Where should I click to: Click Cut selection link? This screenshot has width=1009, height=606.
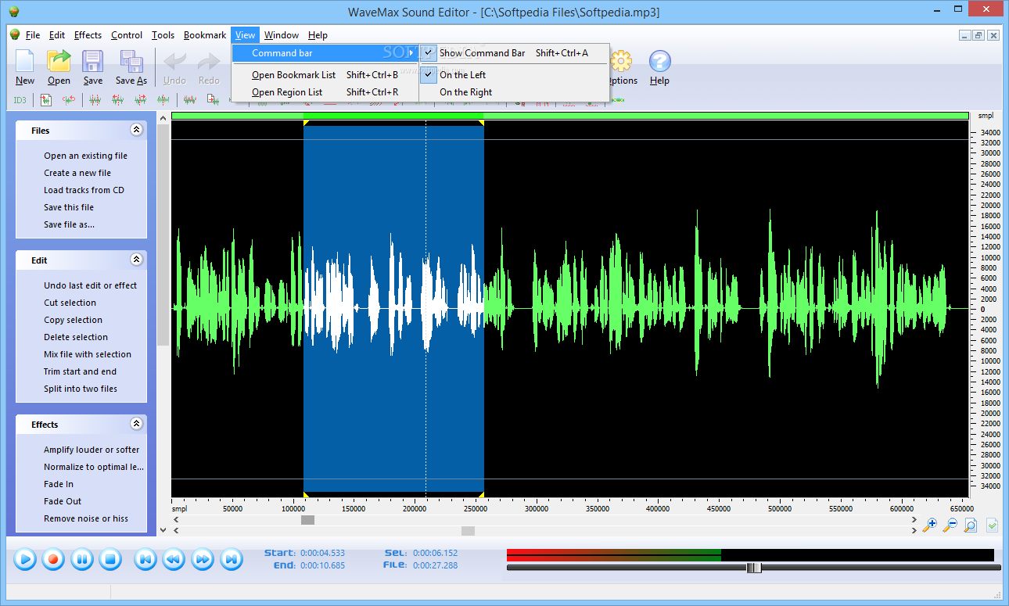[x=70, y=303]
